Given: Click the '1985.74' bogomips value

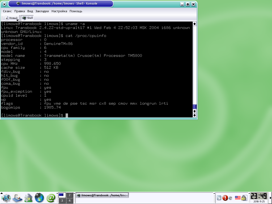Looking at the screenshot, I should coord(52,107).
